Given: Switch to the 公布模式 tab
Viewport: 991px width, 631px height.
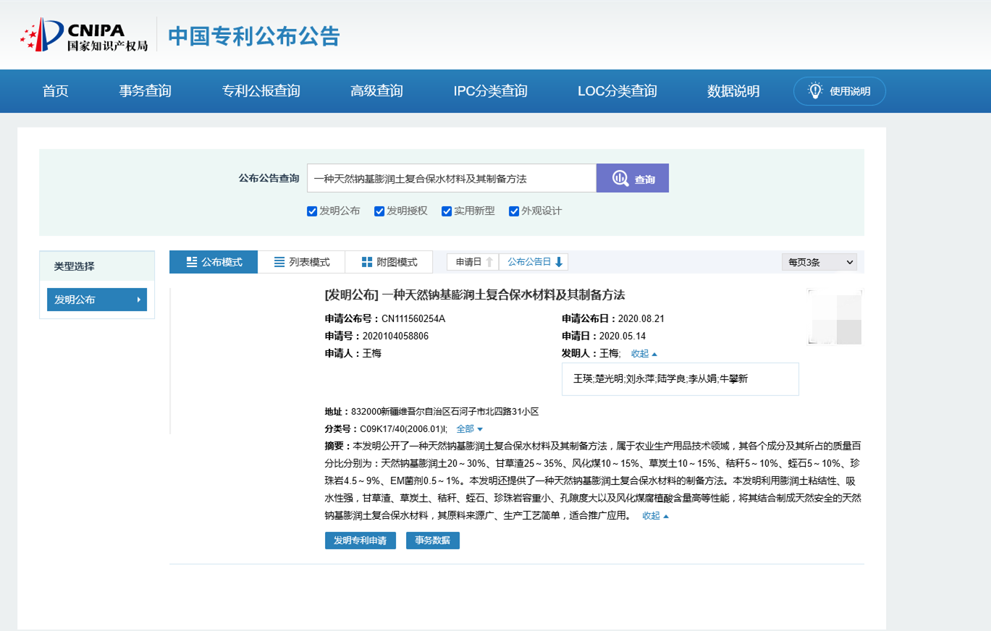Looking at the screenshot, I should [x=214, y=262].
